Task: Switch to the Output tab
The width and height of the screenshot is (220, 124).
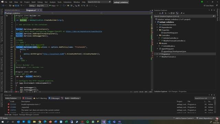Action: click(15, 115)
